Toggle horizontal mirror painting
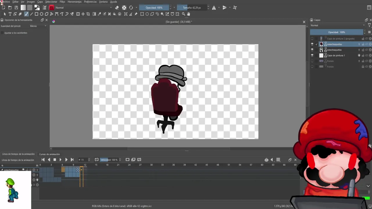The height and width of the screenshot is (209, 372). (x=214, y=8)
